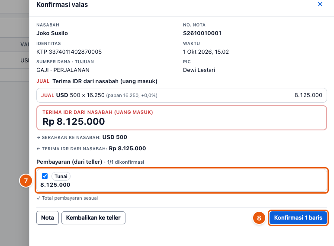Close the Konfirmasi valas dialog
Image resolution: width=334 pixels, height=246 pixels.
point(320,4)
